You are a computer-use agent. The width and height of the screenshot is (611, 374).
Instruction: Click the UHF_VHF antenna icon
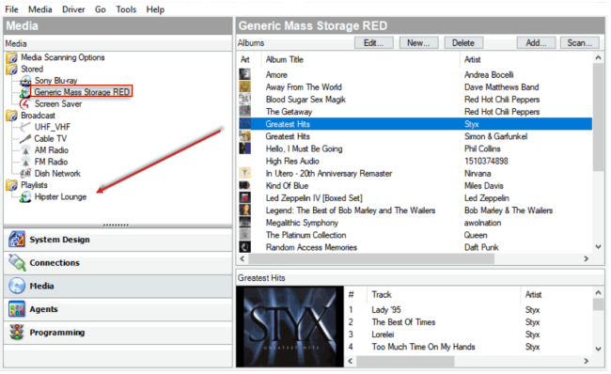25,127
